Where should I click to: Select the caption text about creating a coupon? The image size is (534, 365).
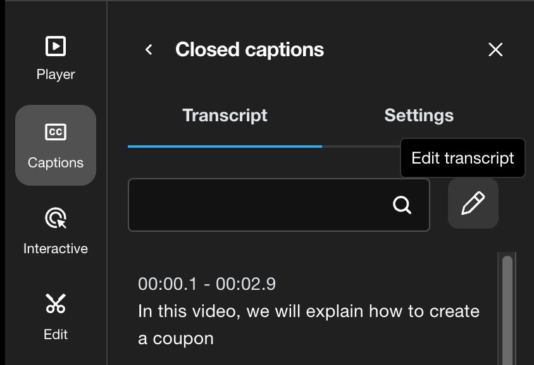(308, 325)
